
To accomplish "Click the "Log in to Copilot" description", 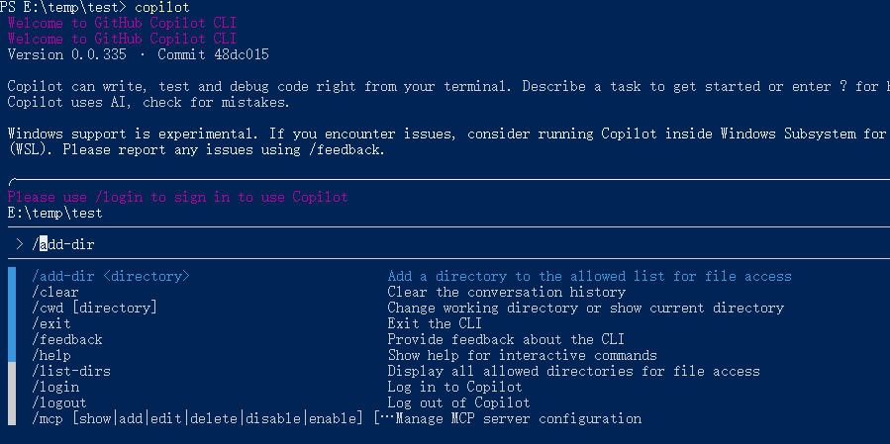I will pyautogui.click(x=454, y=388).
